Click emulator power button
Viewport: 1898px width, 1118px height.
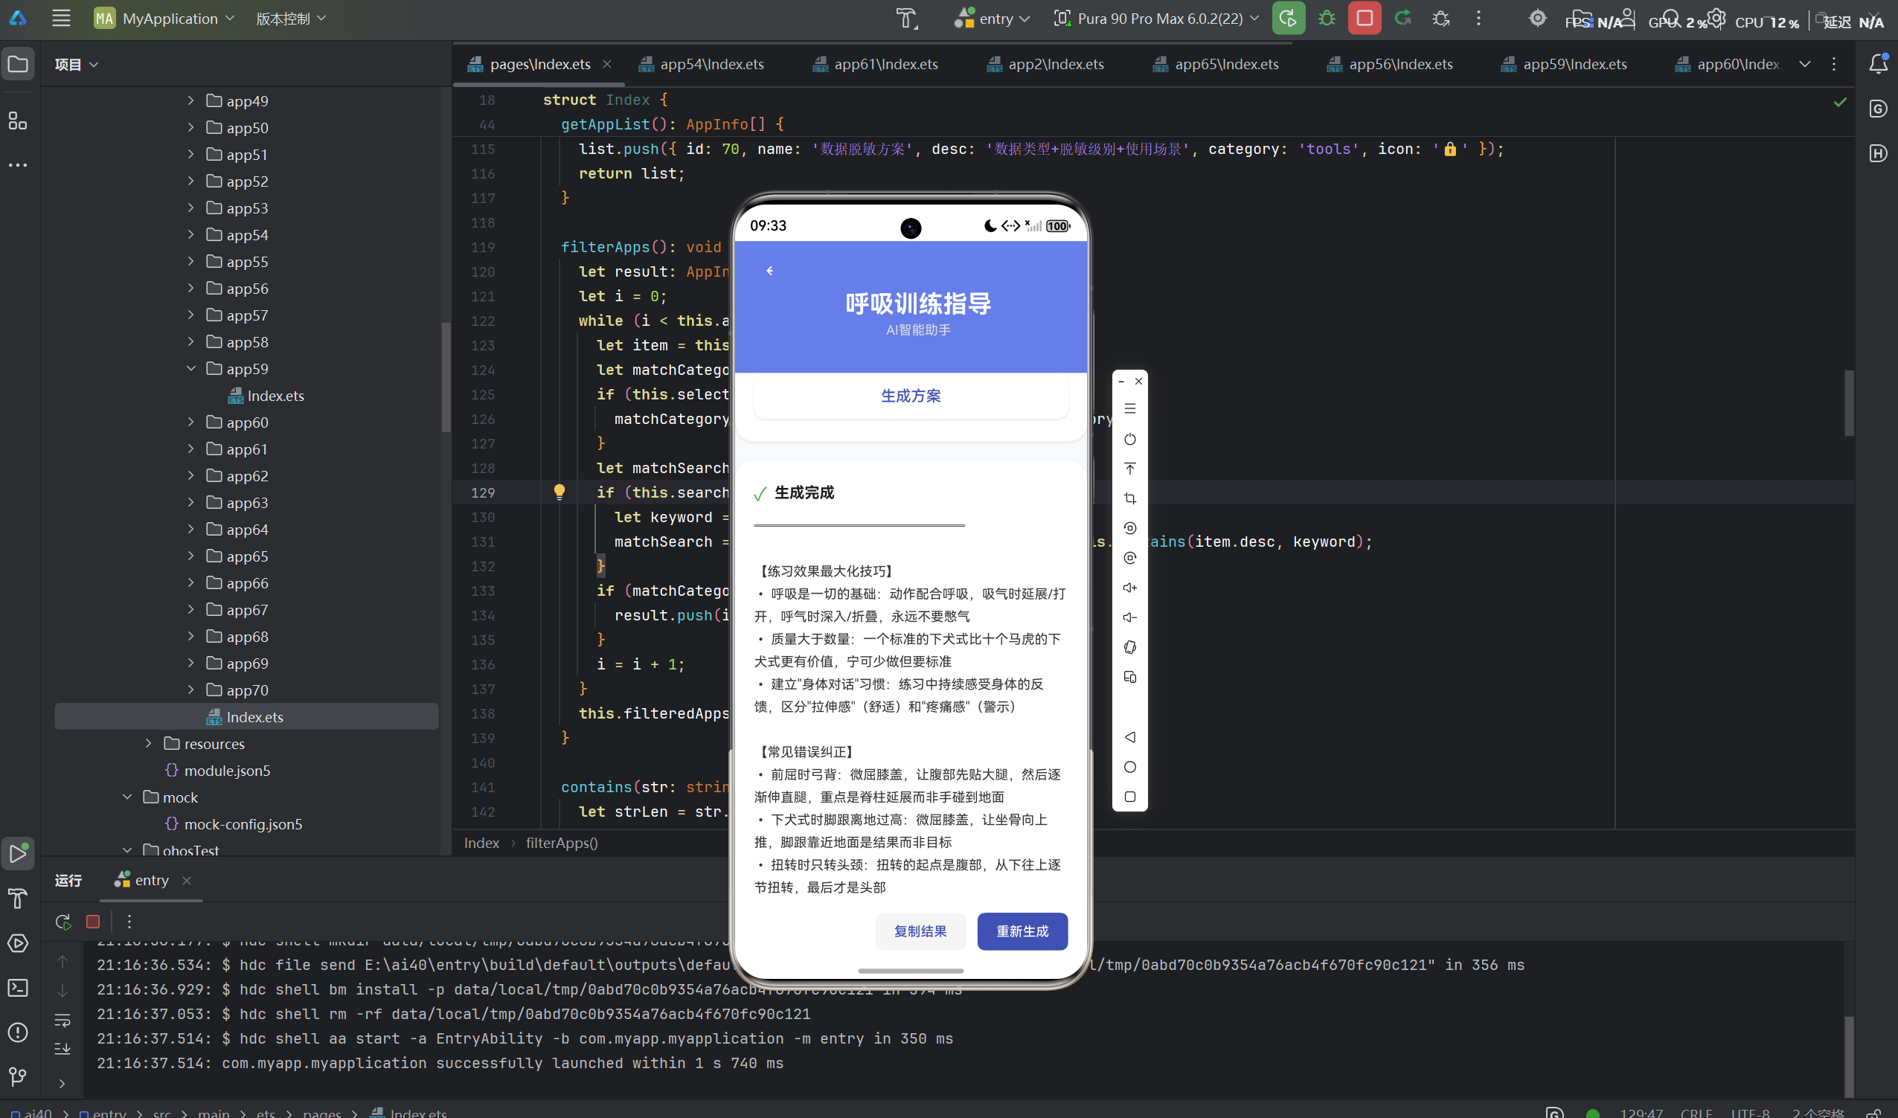tap(1129, 439)
